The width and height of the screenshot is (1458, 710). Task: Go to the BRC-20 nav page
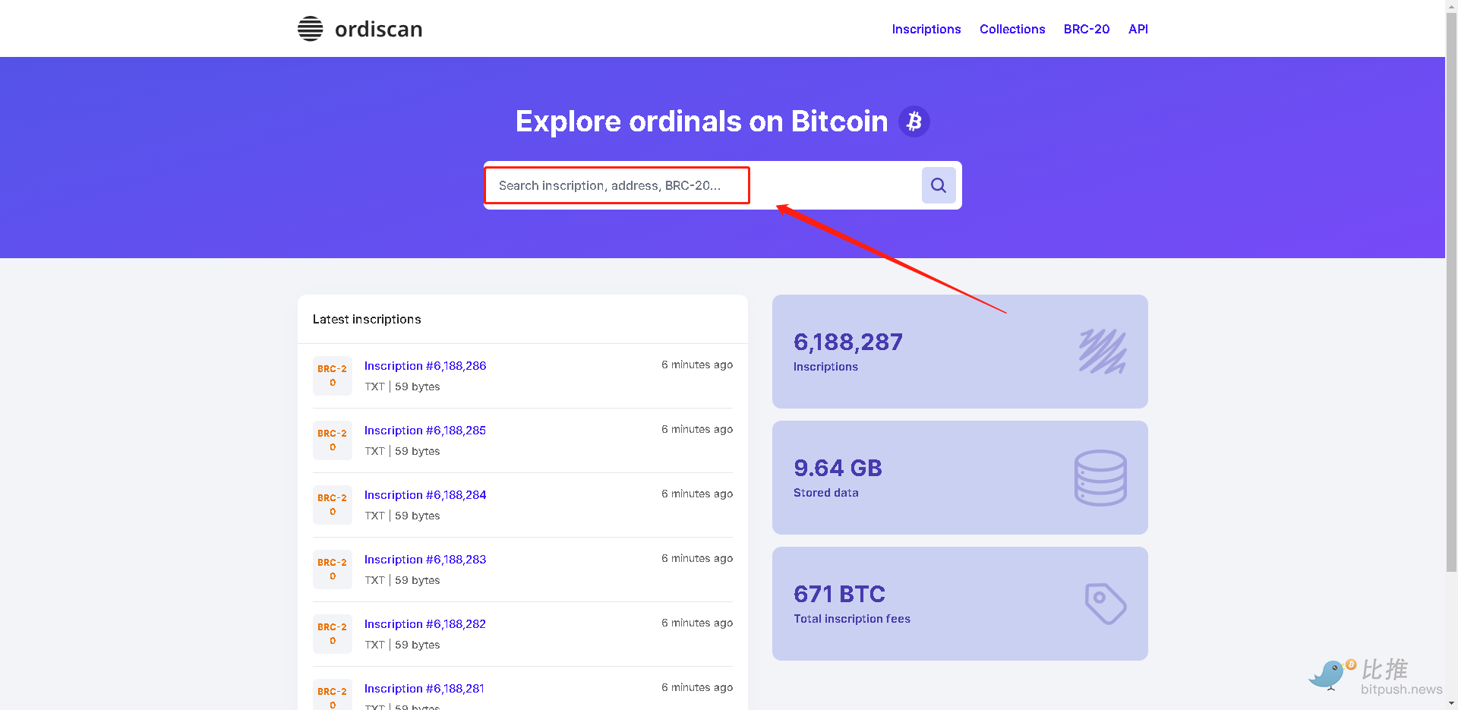pyautogui.click(x=1087, y=29)
